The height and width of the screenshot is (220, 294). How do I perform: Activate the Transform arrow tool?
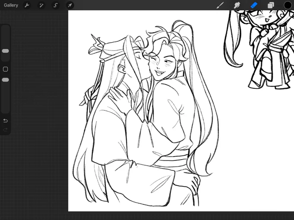(x=70, y=5)
